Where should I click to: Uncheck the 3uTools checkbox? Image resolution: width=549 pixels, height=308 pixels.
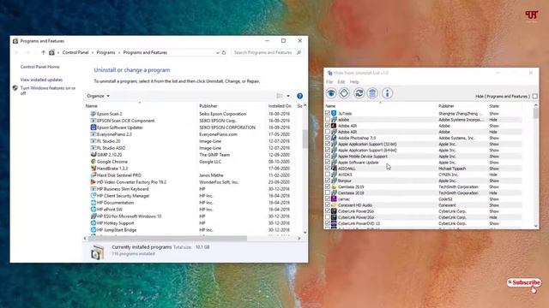(x=328, y=114)
